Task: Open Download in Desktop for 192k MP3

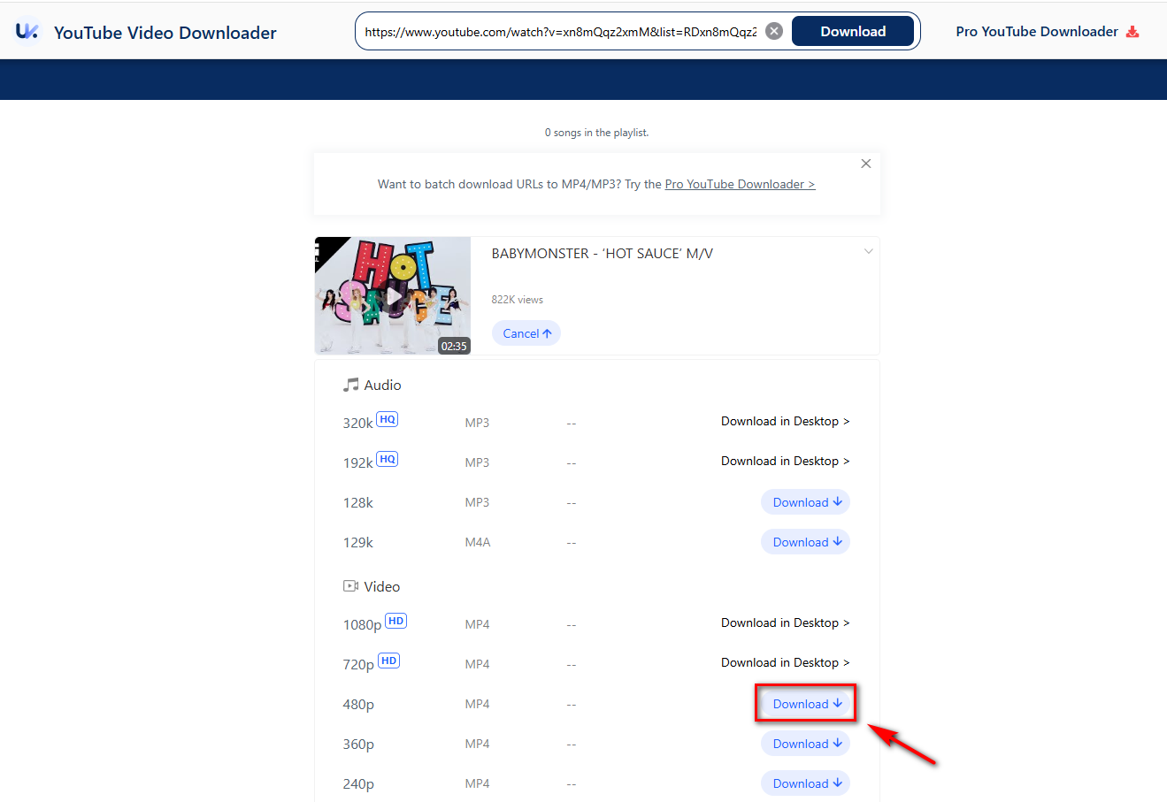Action: (x=785, y=461)
